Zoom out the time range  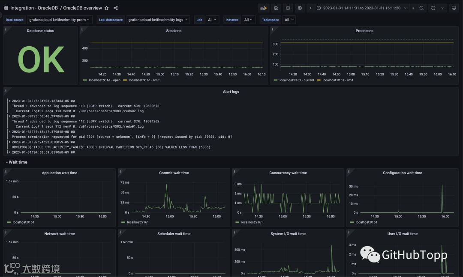coord(422,8)
